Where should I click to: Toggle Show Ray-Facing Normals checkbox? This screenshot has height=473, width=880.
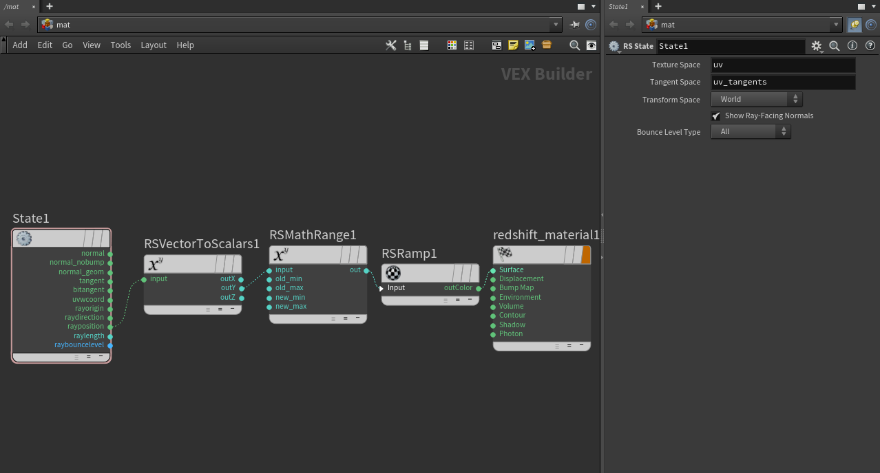click(716, 116)
